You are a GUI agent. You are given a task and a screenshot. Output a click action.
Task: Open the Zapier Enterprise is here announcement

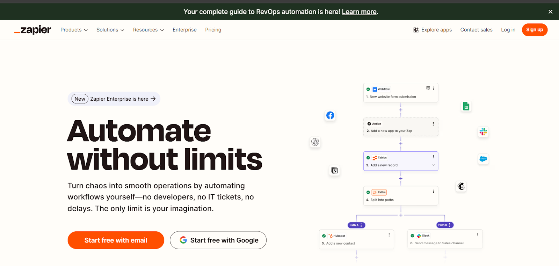pos(114,99)
